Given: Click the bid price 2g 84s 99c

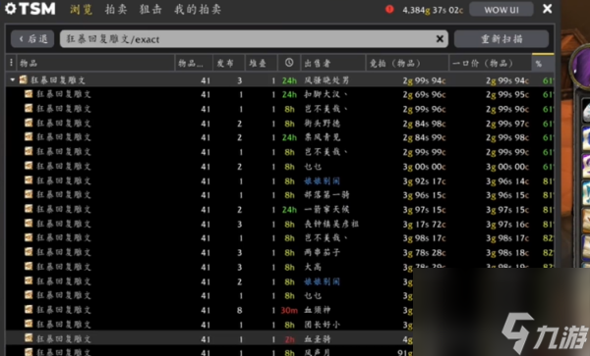Looking at the screenshot, I should [x=424, y=137].
